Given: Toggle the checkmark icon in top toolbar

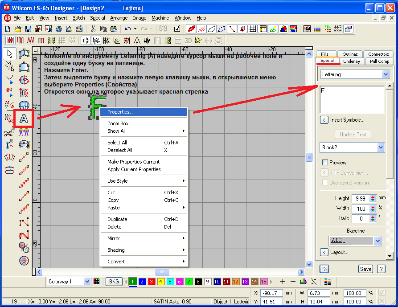Looking at the screenshot, I should pos(177,29).
